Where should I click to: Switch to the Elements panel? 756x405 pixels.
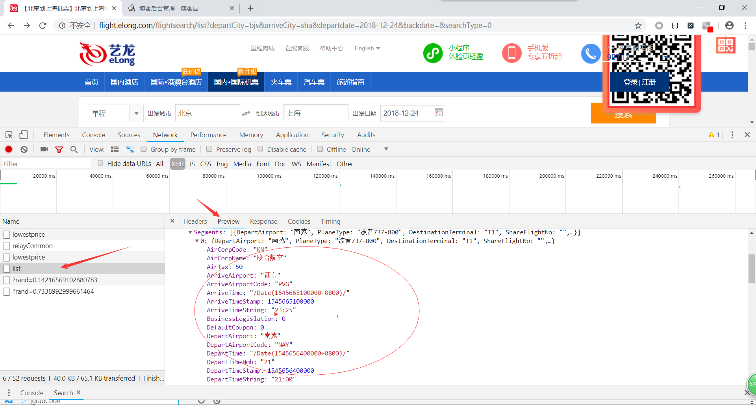point(56,135)
